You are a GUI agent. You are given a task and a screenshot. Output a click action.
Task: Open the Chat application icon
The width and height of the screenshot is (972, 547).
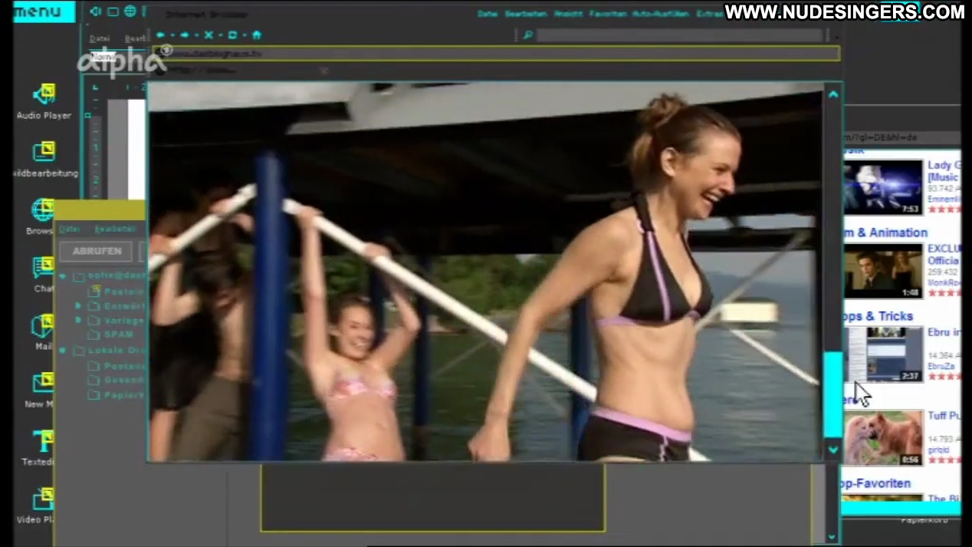pos(43,268)
